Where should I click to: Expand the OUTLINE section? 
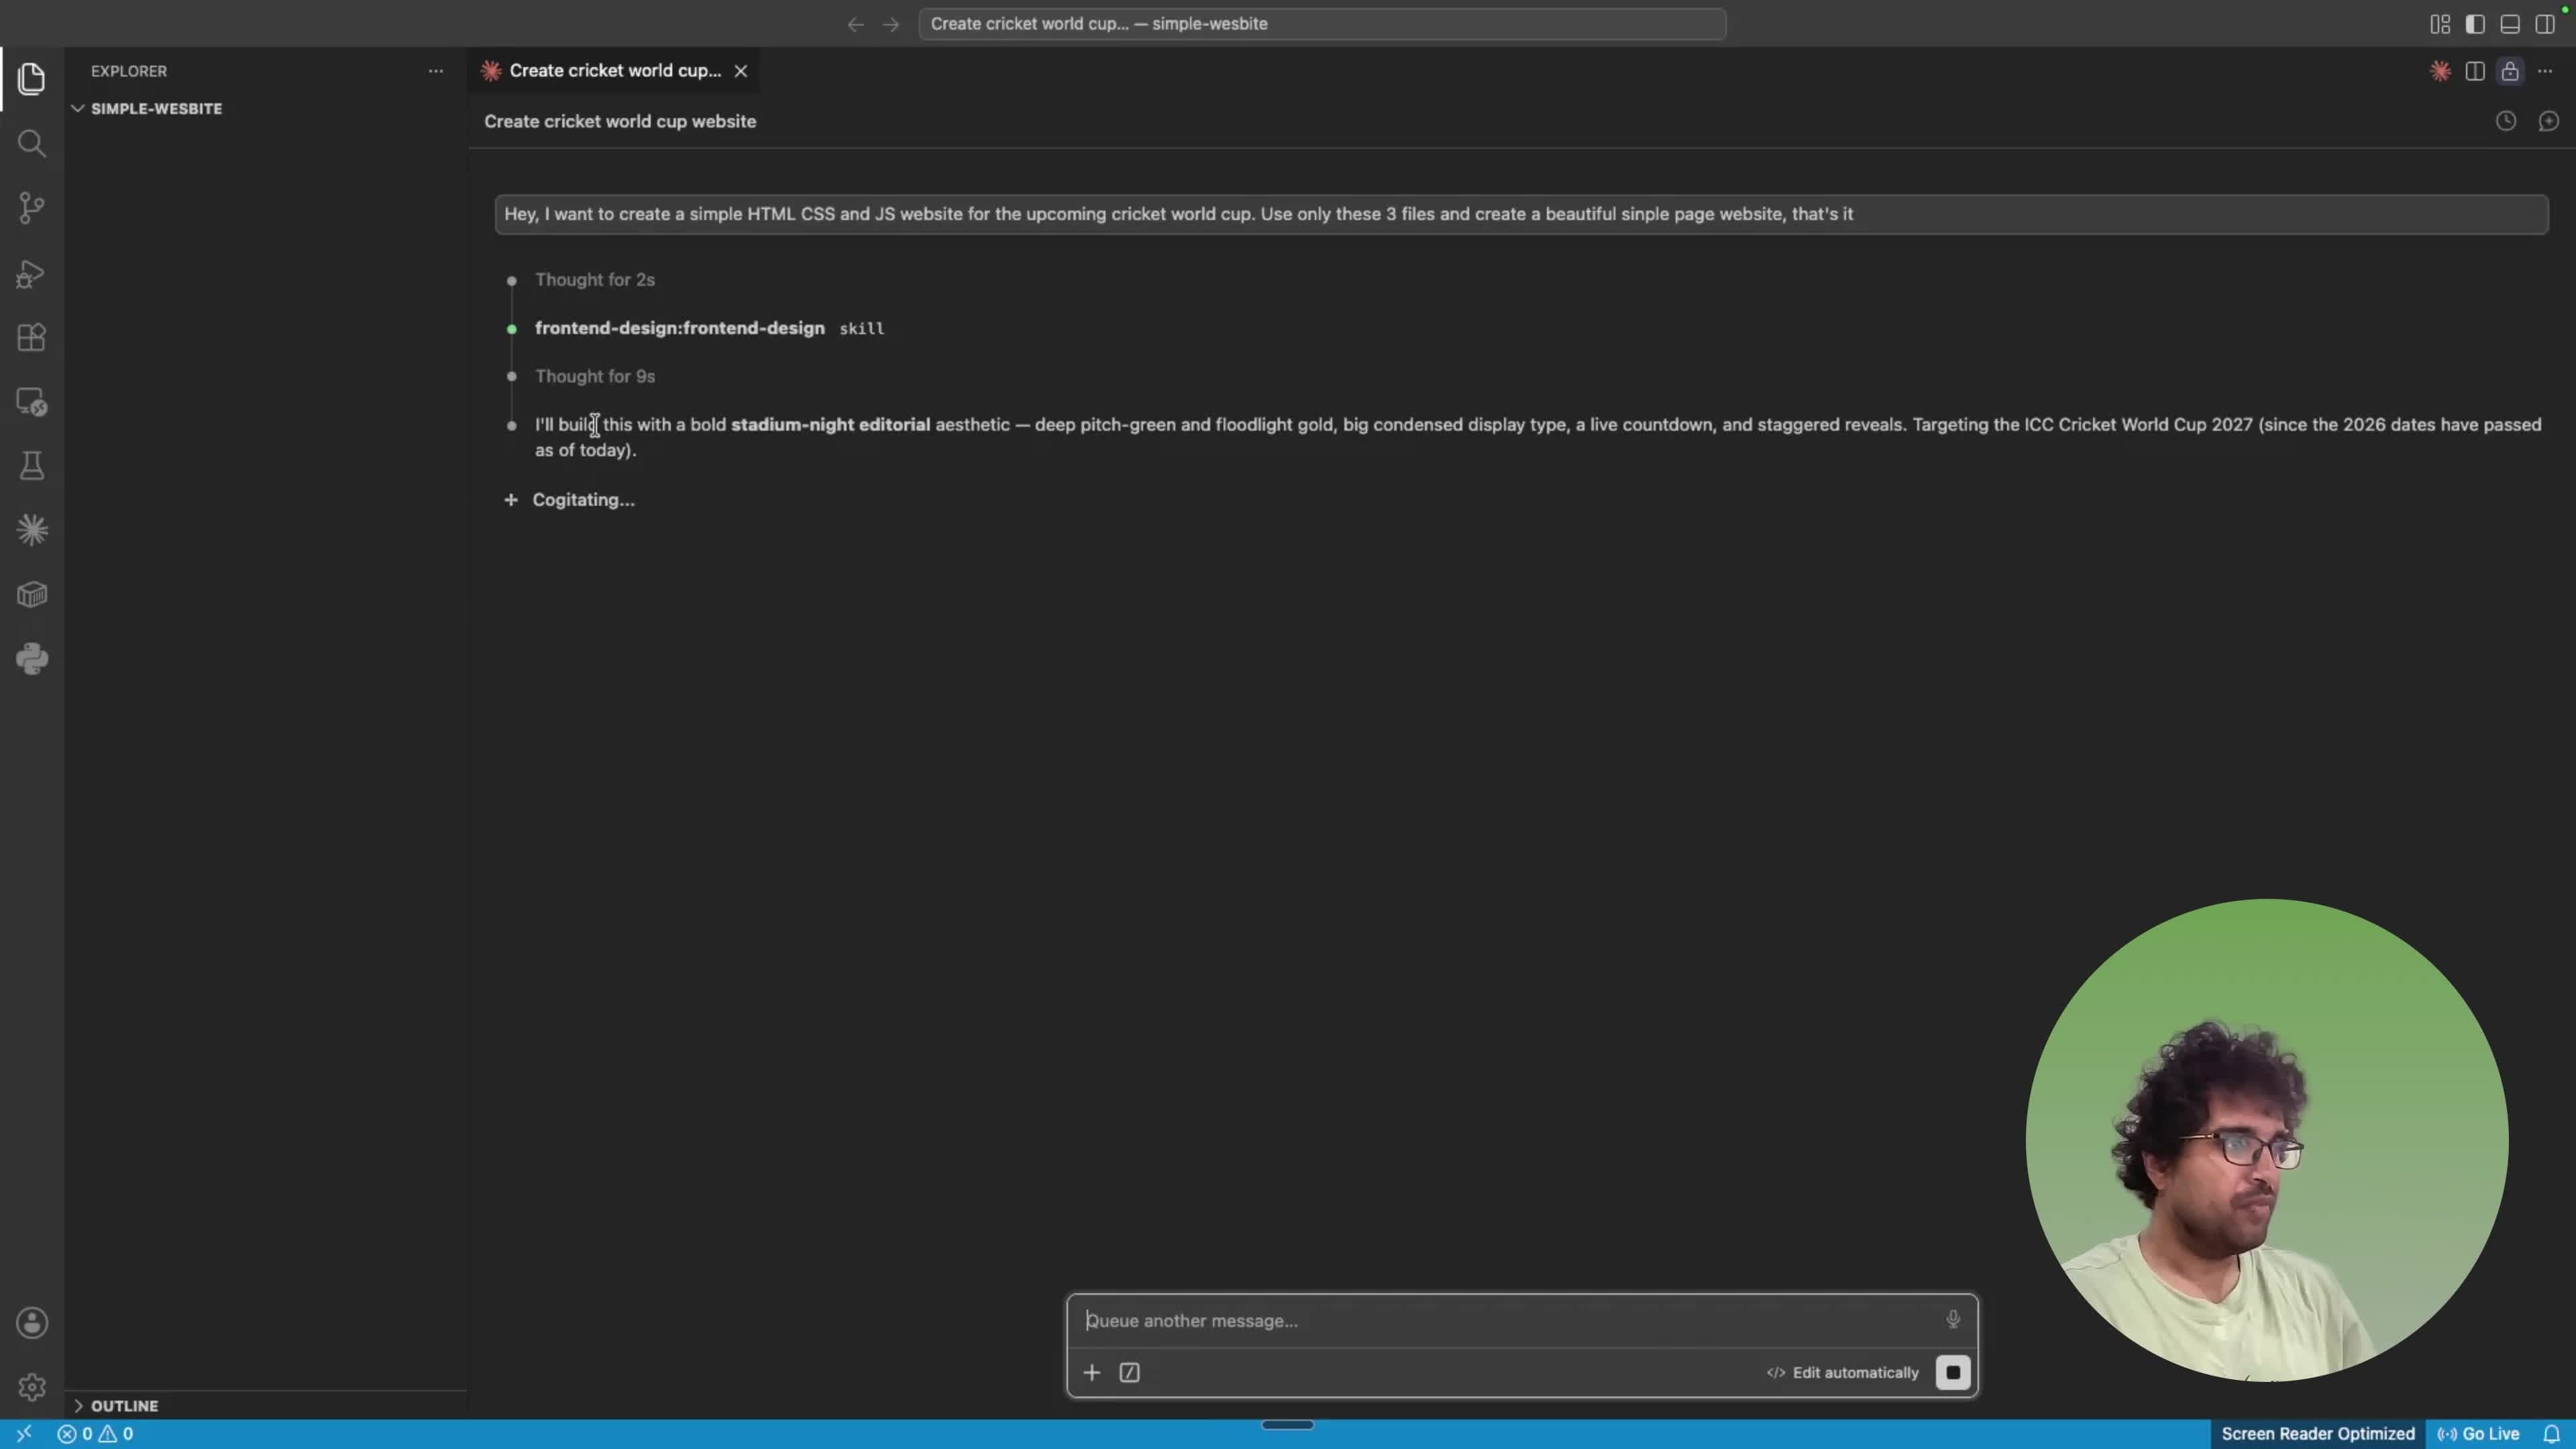click(x=124, y=1405)
